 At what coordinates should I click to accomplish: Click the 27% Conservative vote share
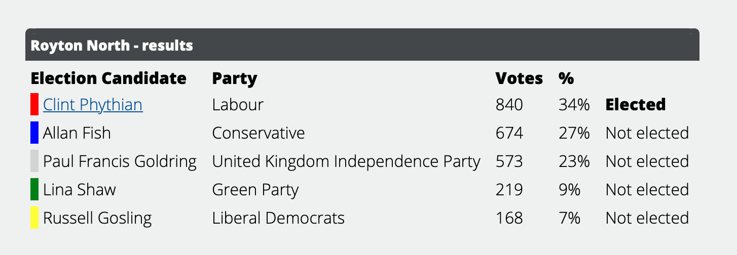(574, 133)
